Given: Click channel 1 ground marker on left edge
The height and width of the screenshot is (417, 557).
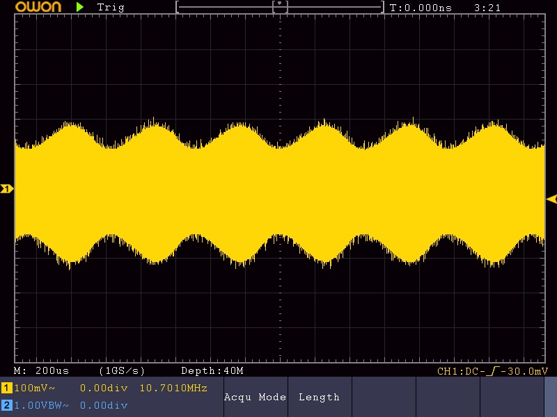Looking at the screenshot, I should click(x=7, y=189).
